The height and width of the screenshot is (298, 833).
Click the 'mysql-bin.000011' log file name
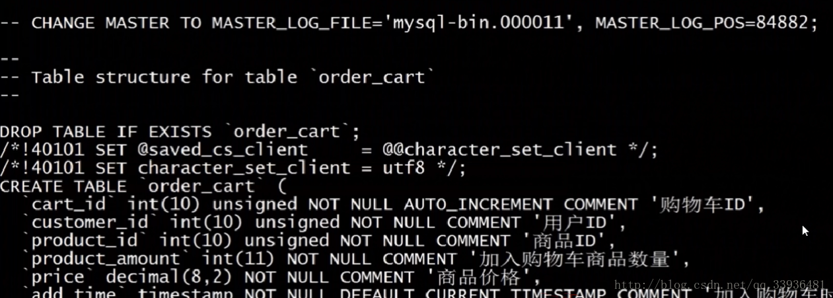484,23
